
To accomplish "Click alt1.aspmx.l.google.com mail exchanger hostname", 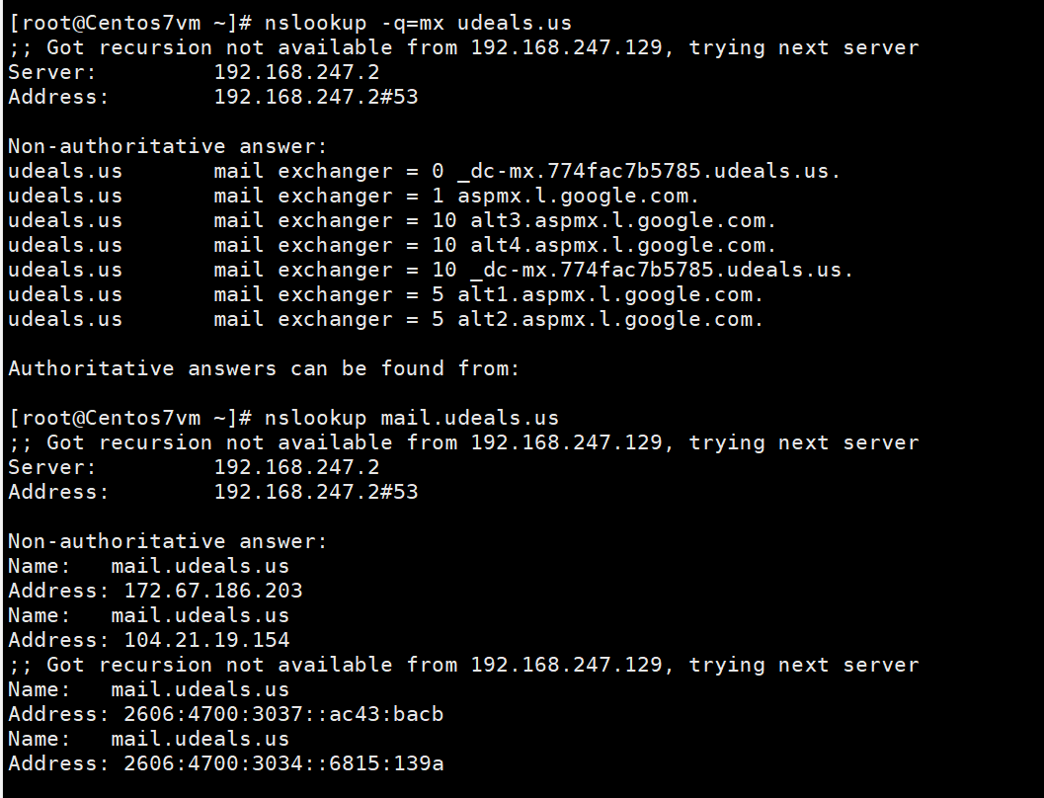I will (x=610, y=294).
